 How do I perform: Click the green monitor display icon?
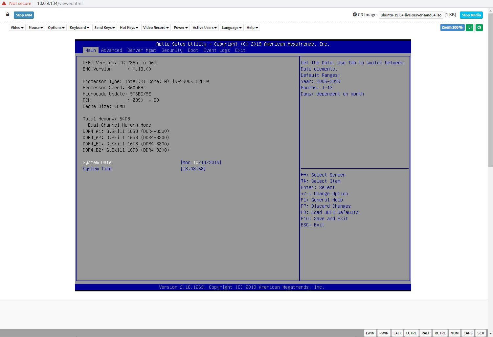470,28
